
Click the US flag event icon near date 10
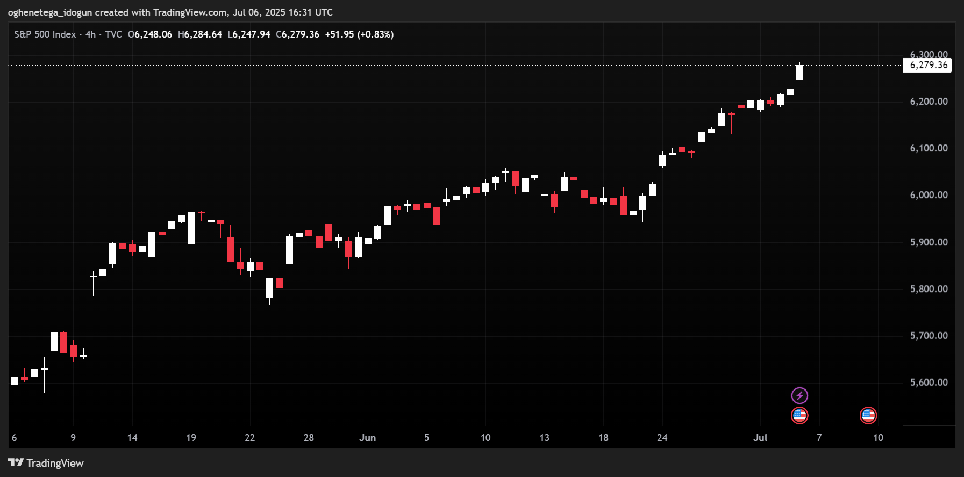[868, 415]
